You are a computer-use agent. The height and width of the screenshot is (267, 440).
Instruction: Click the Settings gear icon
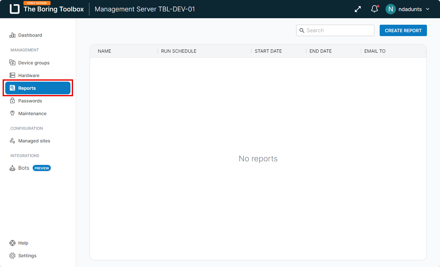(12, 256)
